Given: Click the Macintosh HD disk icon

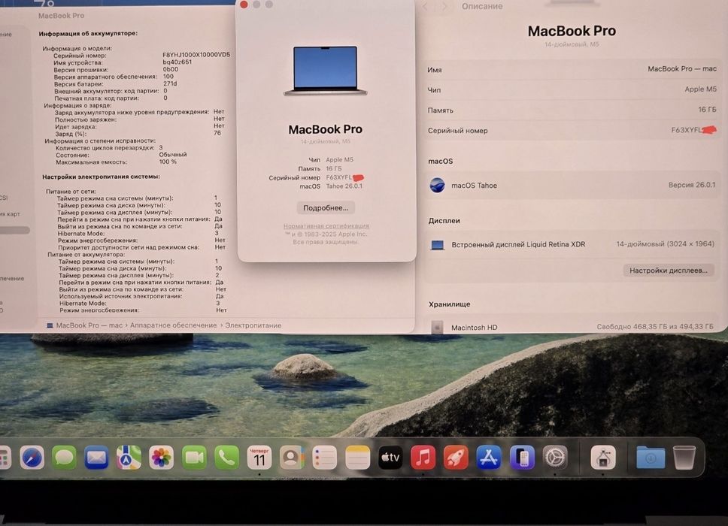Looking at the screenshot, I should pos(437,328).
